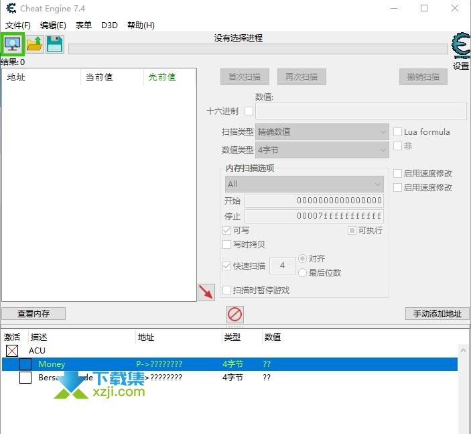Image resolution: width=471 pixels, height=434 pixels.
Task: Click the 激活 column header
Action: [12, 337]
